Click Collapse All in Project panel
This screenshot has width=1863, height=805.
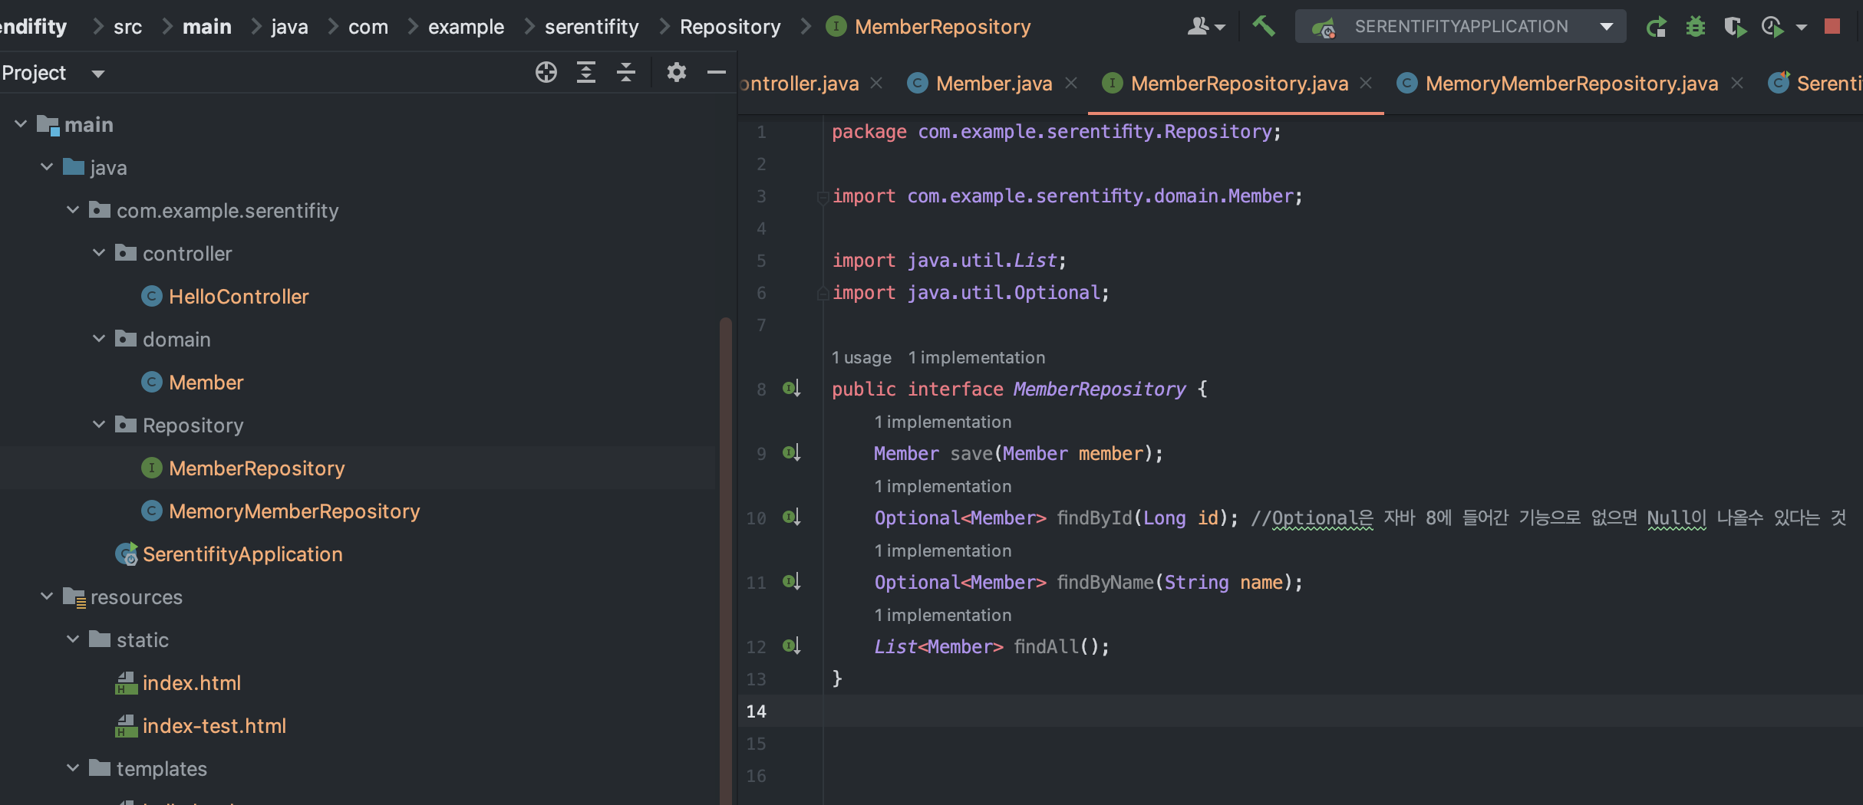[626, 72]
